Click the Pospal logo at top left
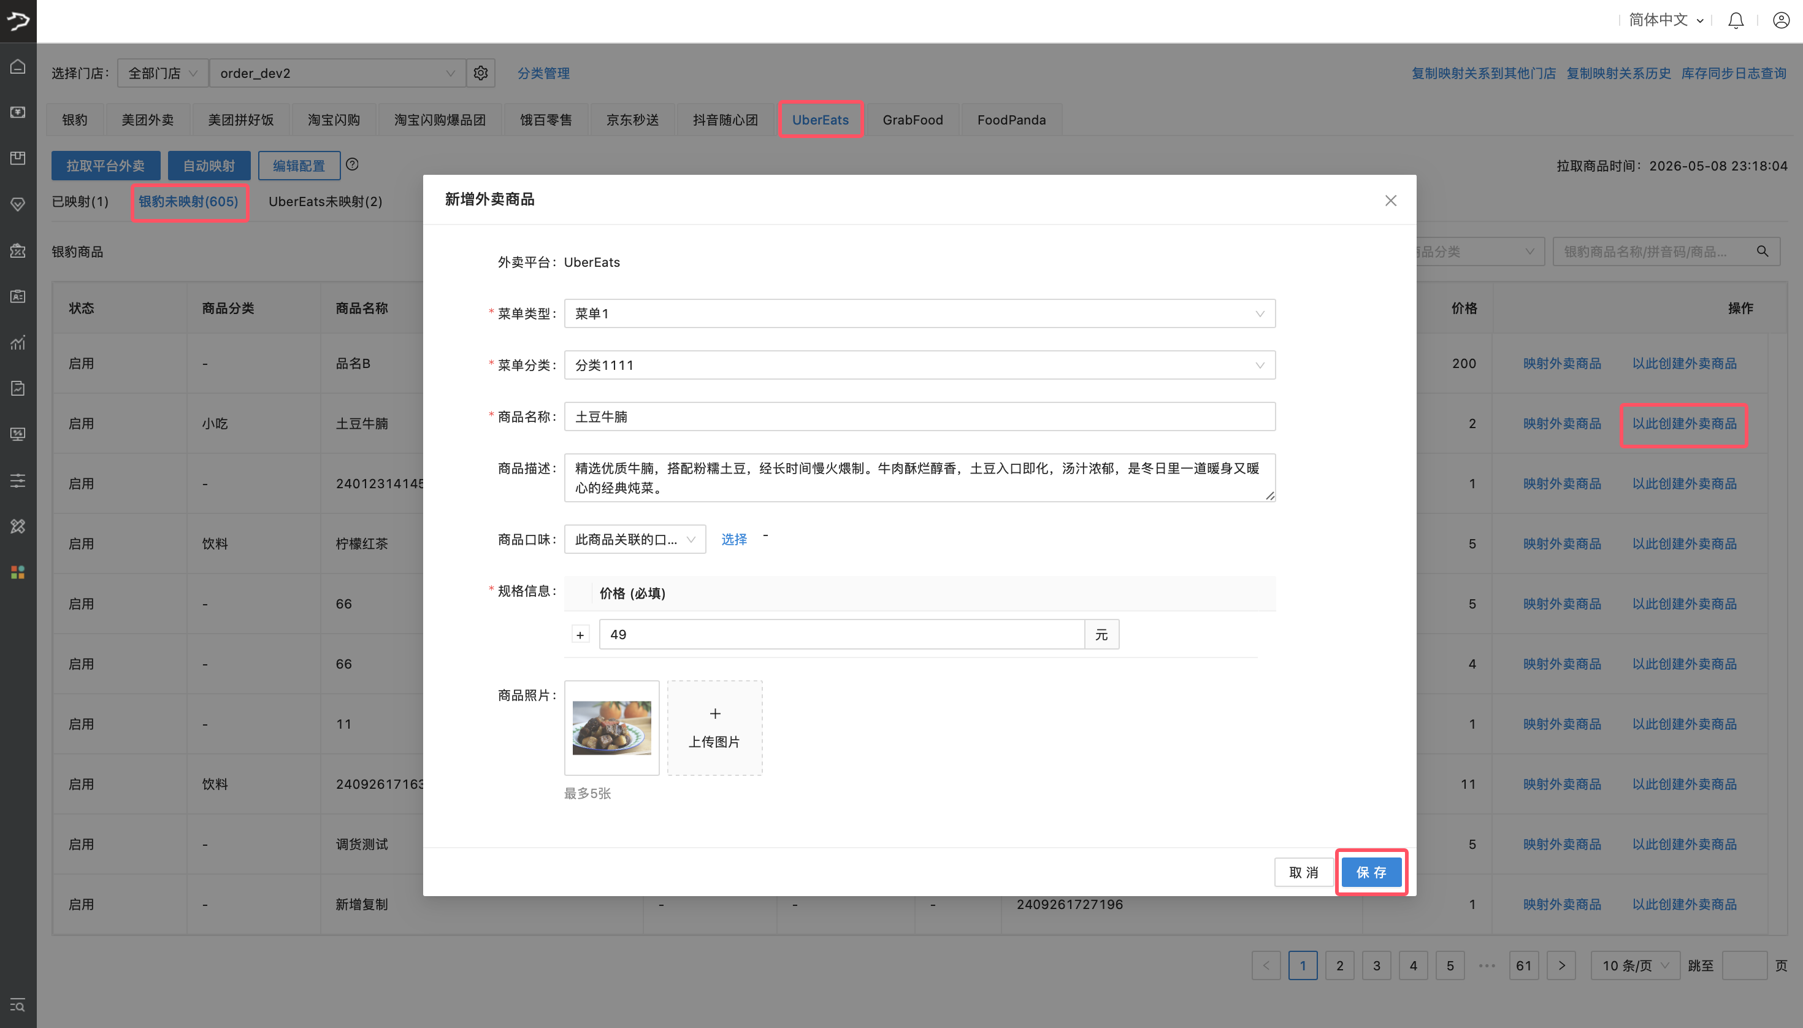This screenshot has height=1028, width=1803. [18, 20]
